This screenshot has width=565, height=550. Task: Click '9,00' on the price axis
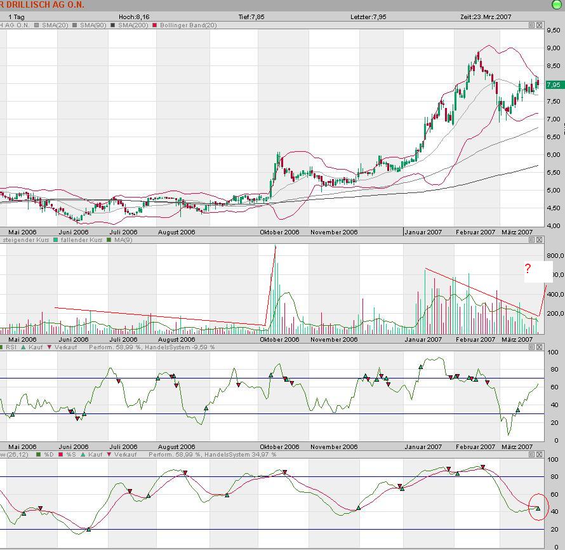point(554,48)
